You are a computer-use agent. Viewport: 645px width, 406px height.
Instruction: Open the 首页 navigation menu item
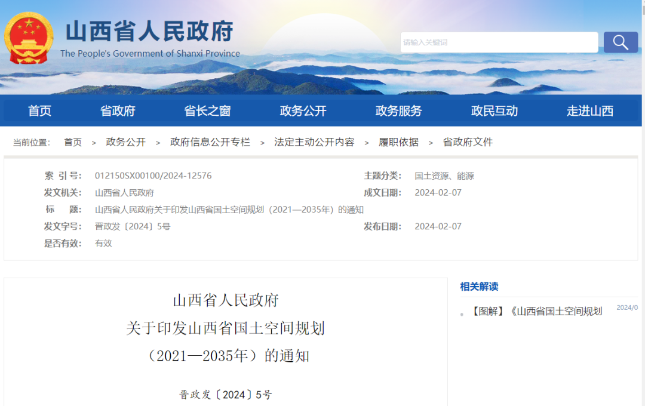pos(39,110)
